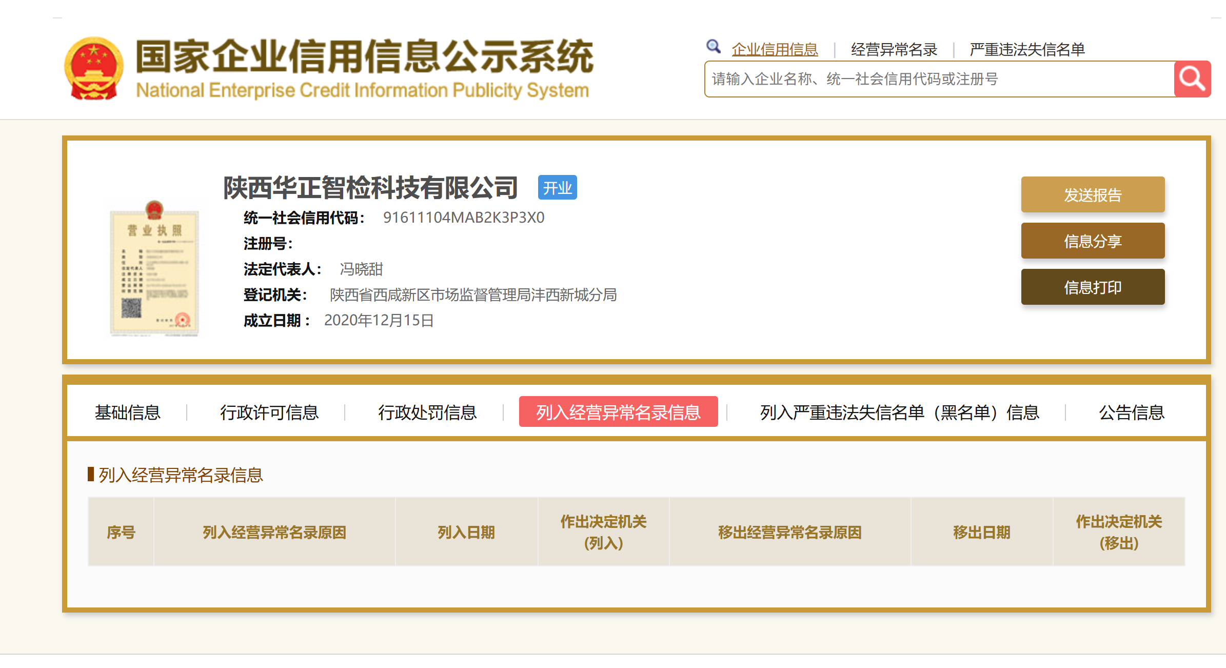Open the 行政许可信息 tab
This screenshot has height=668, width=1226.
pos(269,412)
